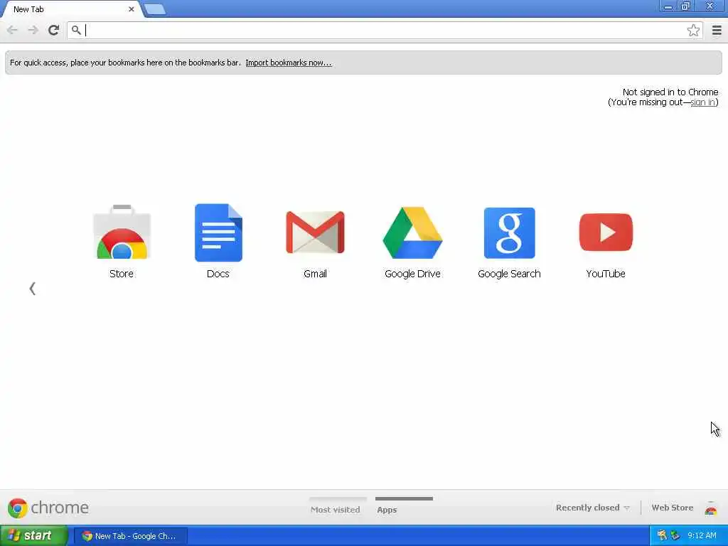This screenshot has height=546, width=728.
Task: Click the second system tray icon
Action: (x=675, y=536)
